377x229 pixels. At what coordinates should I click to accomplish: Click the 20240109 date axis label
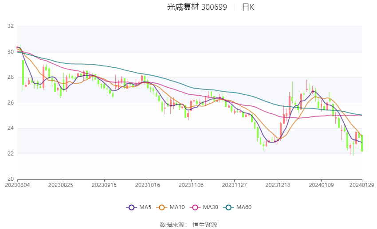321,185
